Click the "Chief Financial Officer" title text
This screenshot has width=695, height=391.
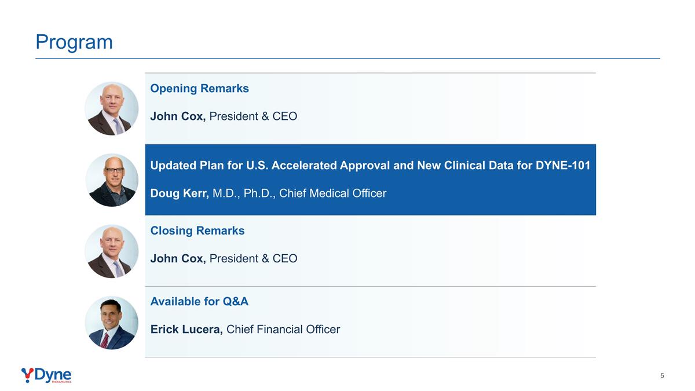283,330
